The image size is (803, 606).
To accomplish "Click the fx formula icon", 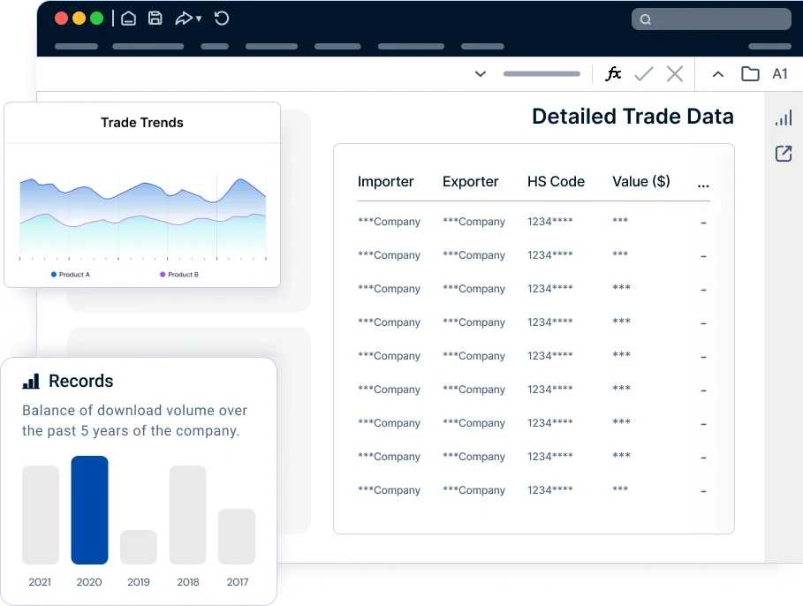I will (x=613, y=74).
